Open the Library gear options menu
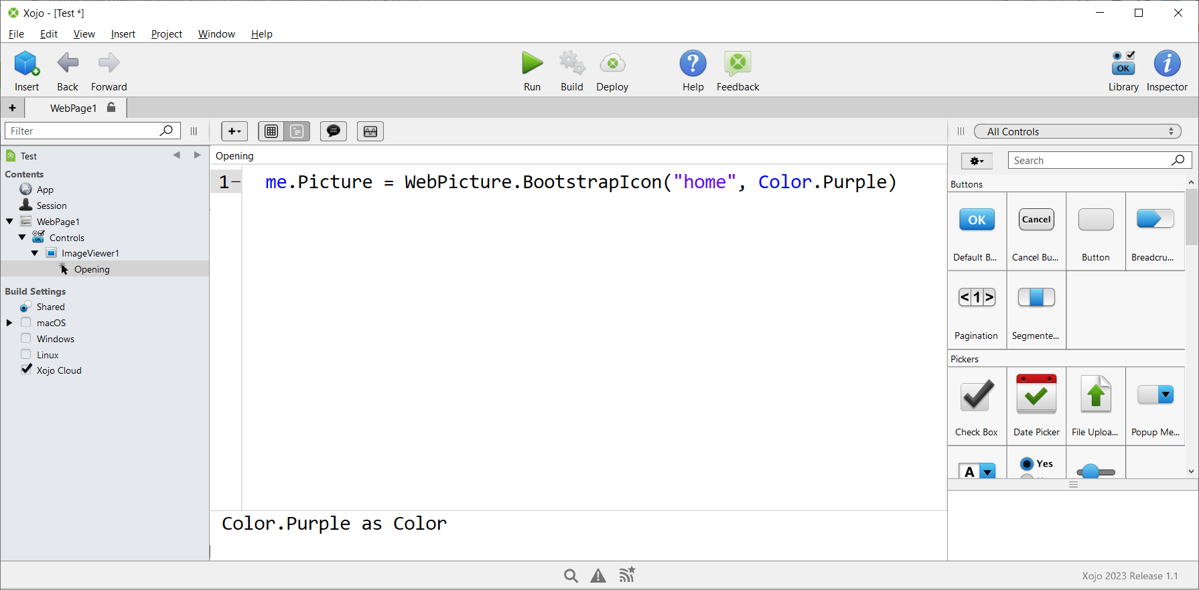This screenshot has width=1199, height=590. coord(977,161)
